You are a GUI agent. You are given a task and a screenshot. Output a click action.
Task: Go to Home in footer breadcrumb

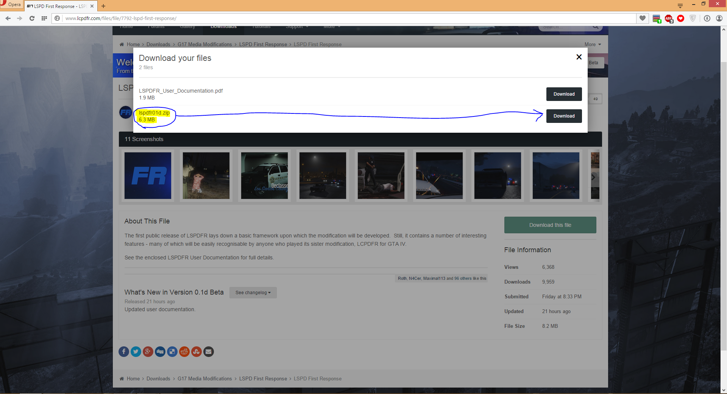(x=133, y=379)
